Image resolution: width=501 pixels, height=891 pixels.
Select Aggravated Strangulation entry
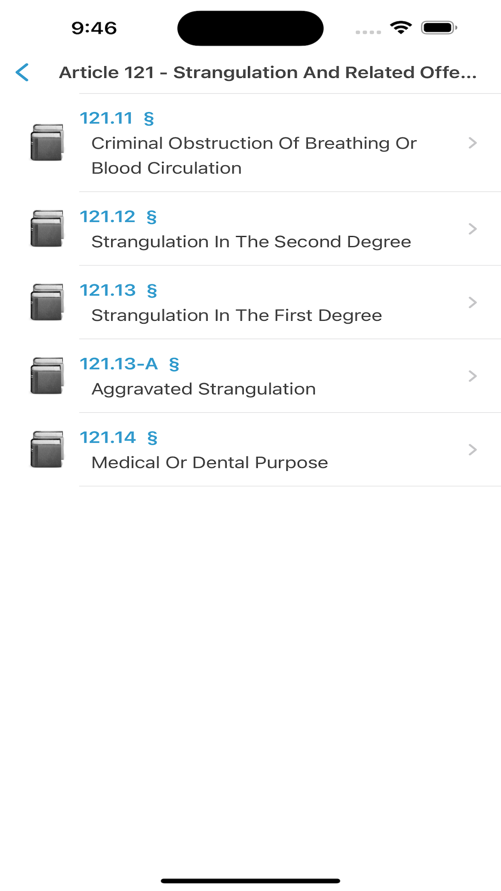[x=204, y=389]
